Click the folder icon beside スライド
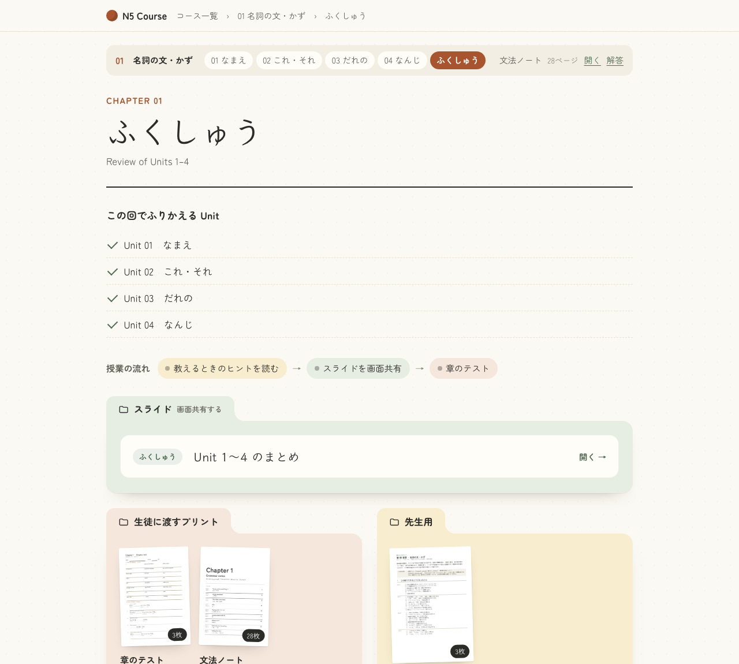Viewport: 739px width, 664px height. click(x=124, y=409)
